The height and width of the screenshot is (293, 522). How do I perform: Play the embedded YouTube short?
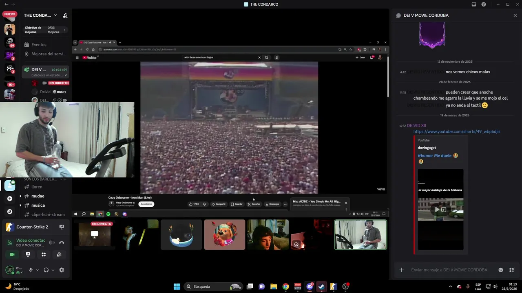[437, 210]
